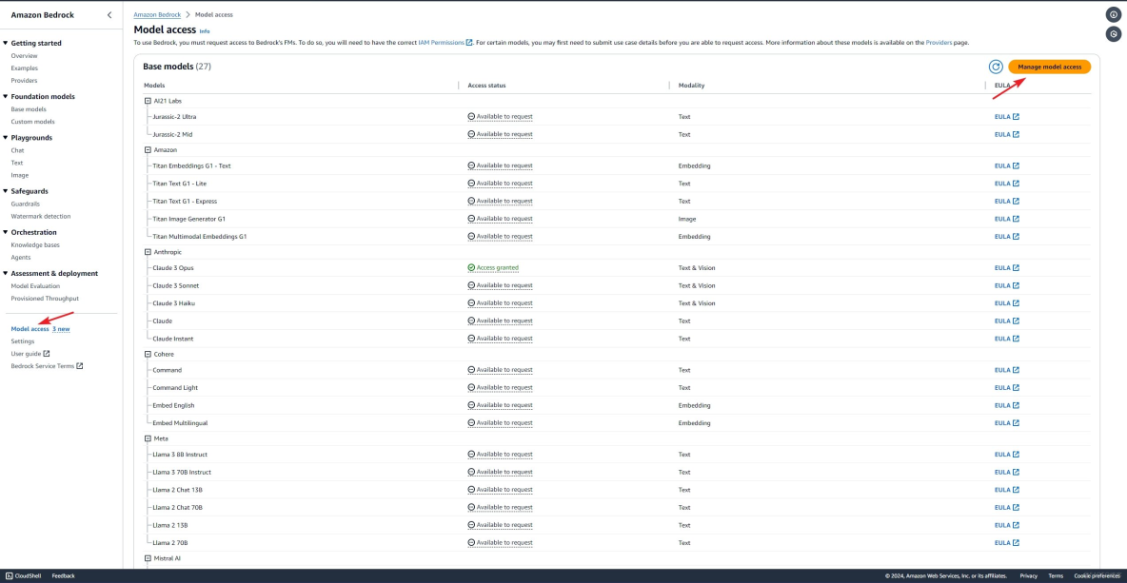Open Settings in the sidebar

click(x=22, y=341)
